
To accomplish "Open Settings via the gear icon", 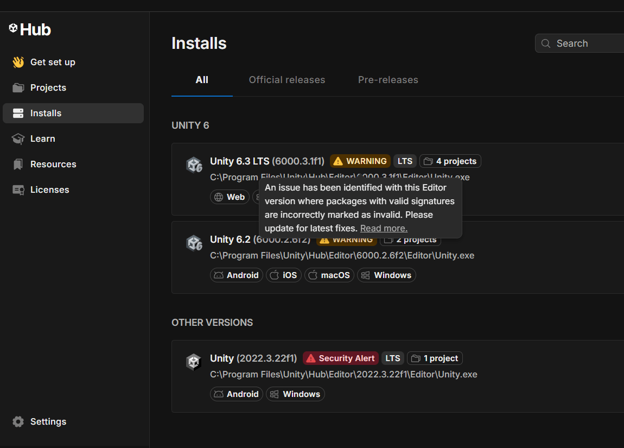I will [18, 421].
